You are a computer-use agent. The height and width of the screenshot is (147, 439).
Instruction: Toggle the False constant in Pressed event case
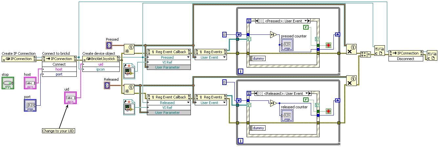coord(306,27)
